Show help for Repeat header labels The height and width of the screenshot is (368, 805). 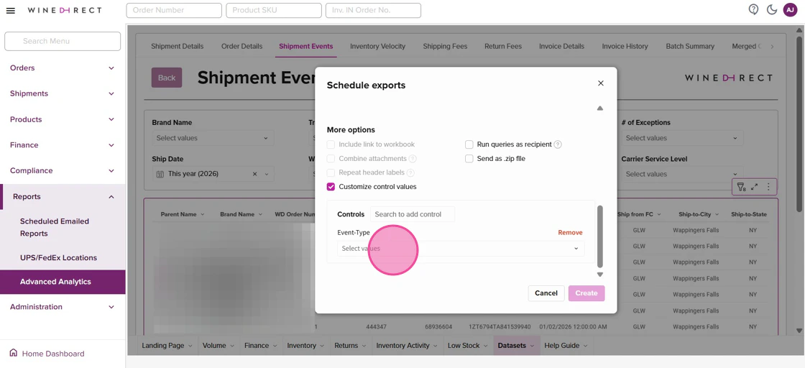pyautogui.click(x=410, y=173)
